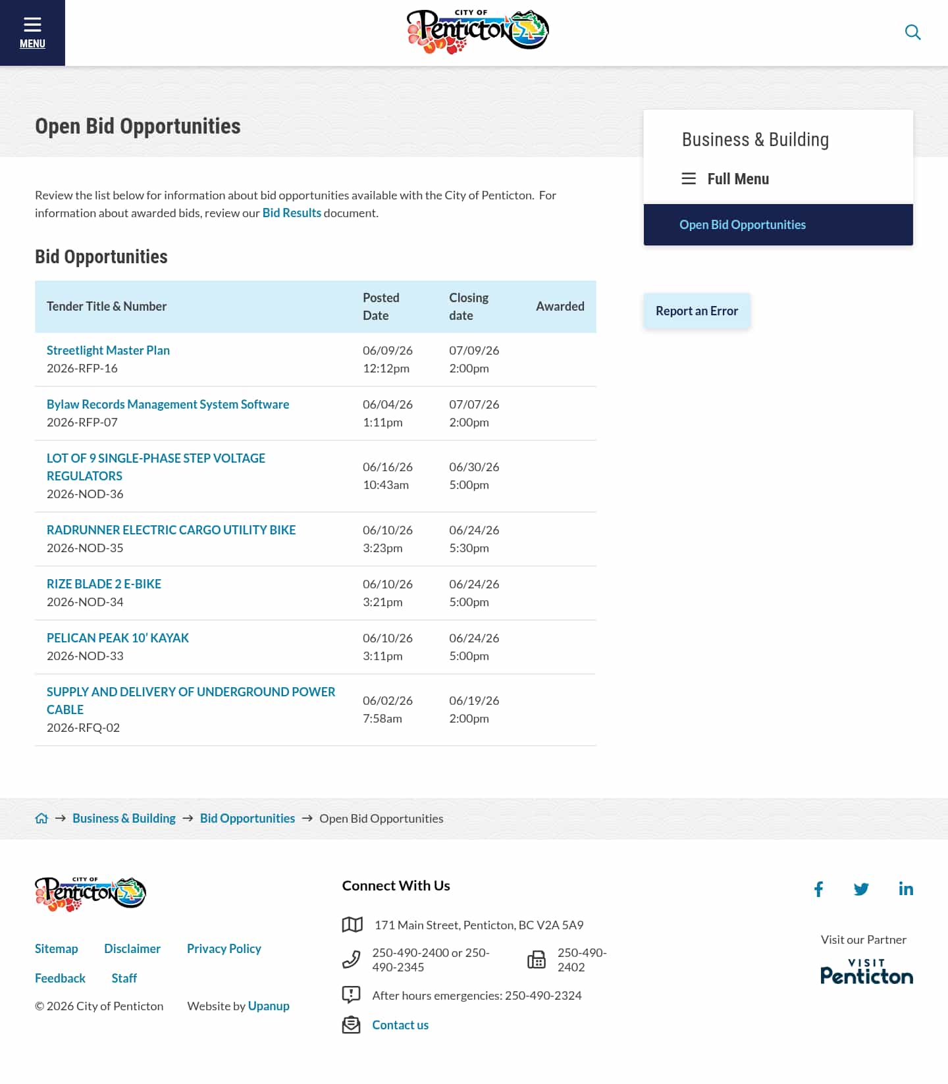Open Radrunner Electric Cargo Utility Bike tender
The height and width of the screenshot is (1084, 948).
click(171, 530)
